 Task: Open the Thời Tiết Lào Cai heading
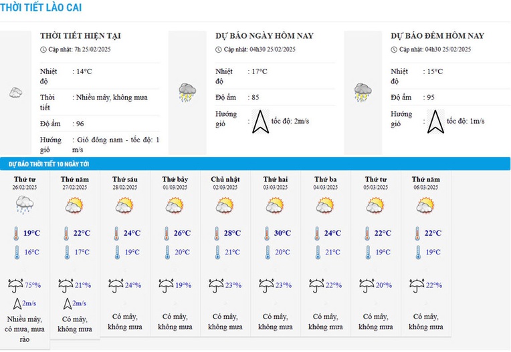[x=41, y=7]
